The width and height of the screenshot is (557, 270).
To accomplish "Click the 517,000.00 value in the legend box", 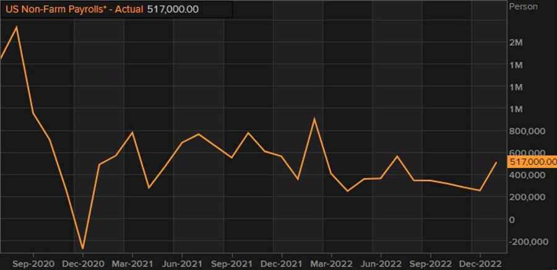I will tap(173, 10).
